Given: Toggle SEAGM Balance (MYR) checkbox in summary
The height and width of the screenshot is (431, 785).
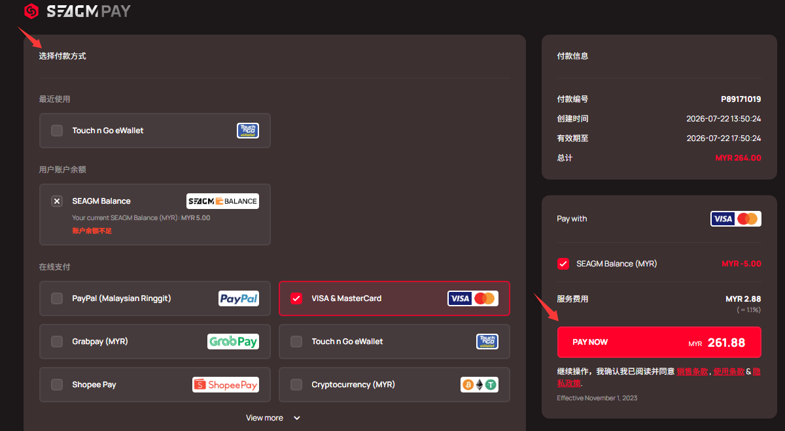Looking at the screenshot, I should click(563, 264).
